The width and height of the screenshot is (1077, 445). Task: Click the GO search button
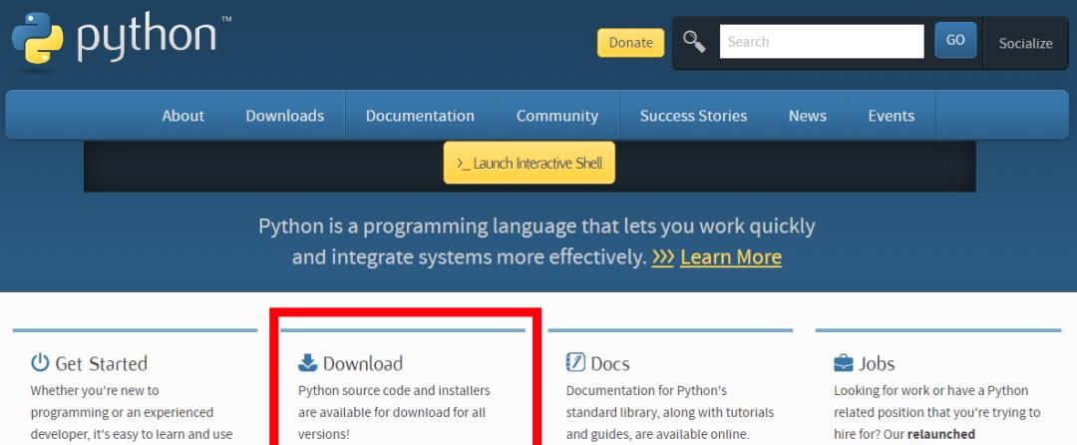[955, 41]
